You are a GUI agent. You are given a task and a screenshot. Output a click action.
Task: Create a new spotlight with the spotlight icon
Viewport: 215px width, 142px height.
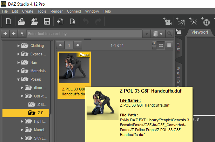pyautogui.click(x=180, y=21)
